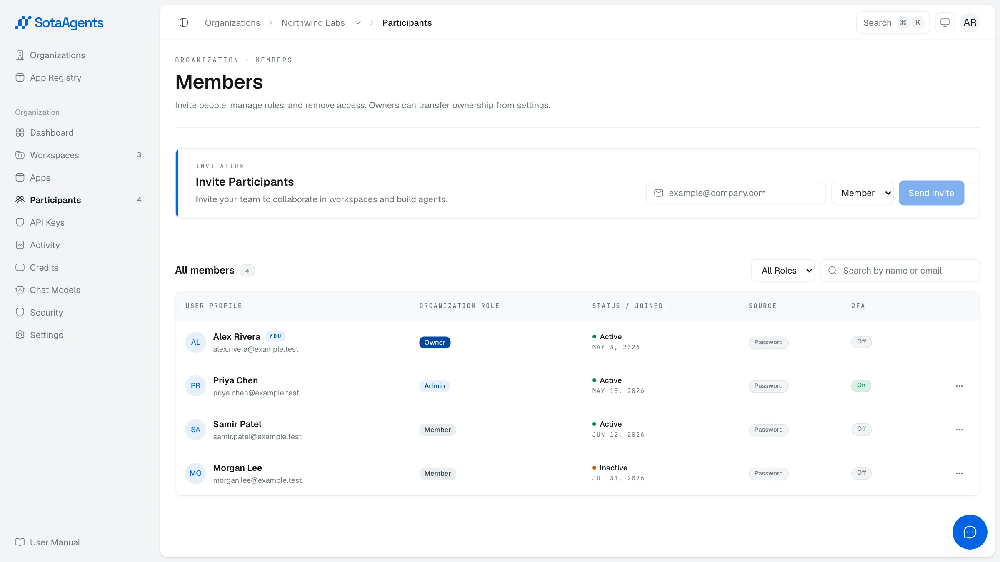Click the SotaAgents logo
The image size is (1000, 562).
(59, 22)
